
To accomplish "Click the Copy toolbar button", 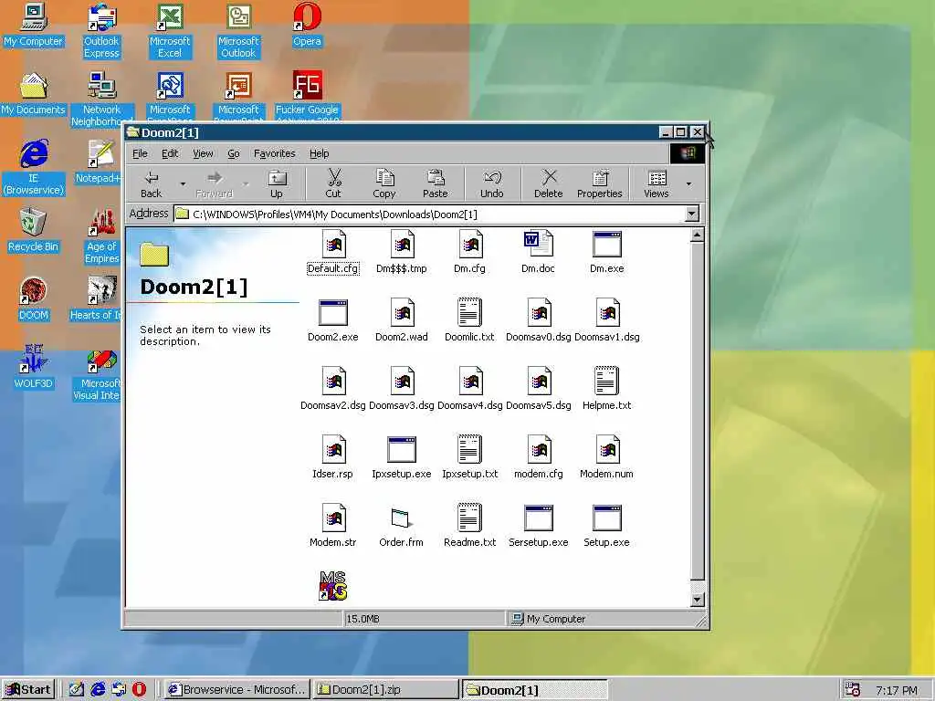I will (x=384, y=184).
